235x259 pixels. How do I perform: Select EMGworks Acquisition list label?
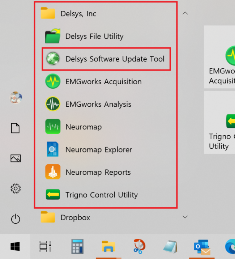(x=104, y=81)
